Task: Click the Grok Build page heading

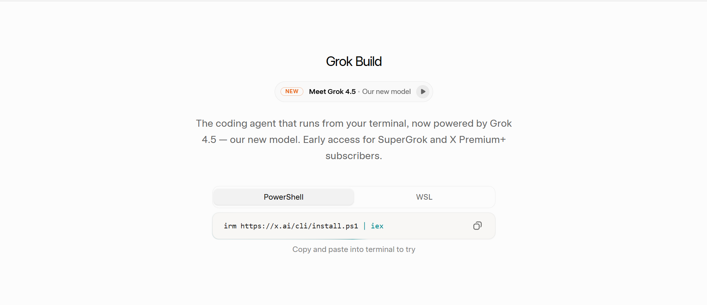Action: (x=354, y=62)
